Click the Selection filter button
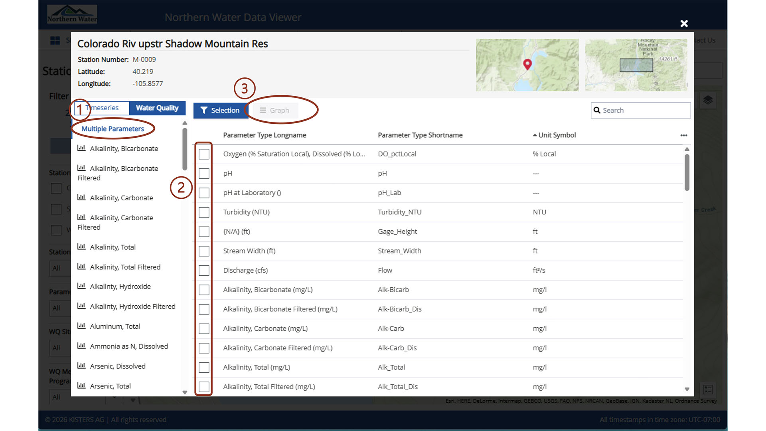Viewport: 766px width, 431px height. coord(220,111)
